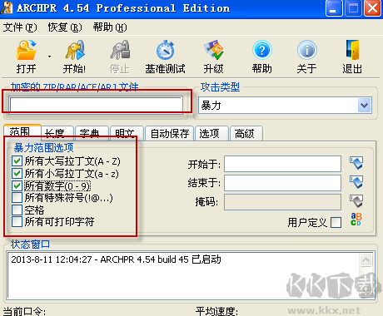This screenshot has height=316, width=383.
Task: Open the 帮助(H) menu
Action: point(110,27)
